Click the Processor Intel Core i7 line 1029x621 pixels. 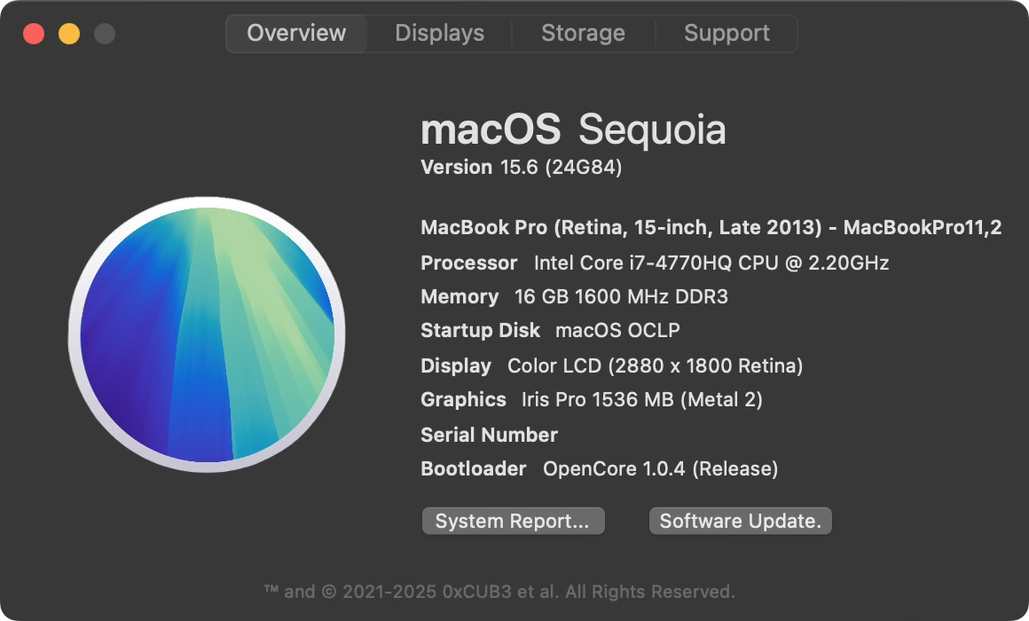tap(654, 263)
